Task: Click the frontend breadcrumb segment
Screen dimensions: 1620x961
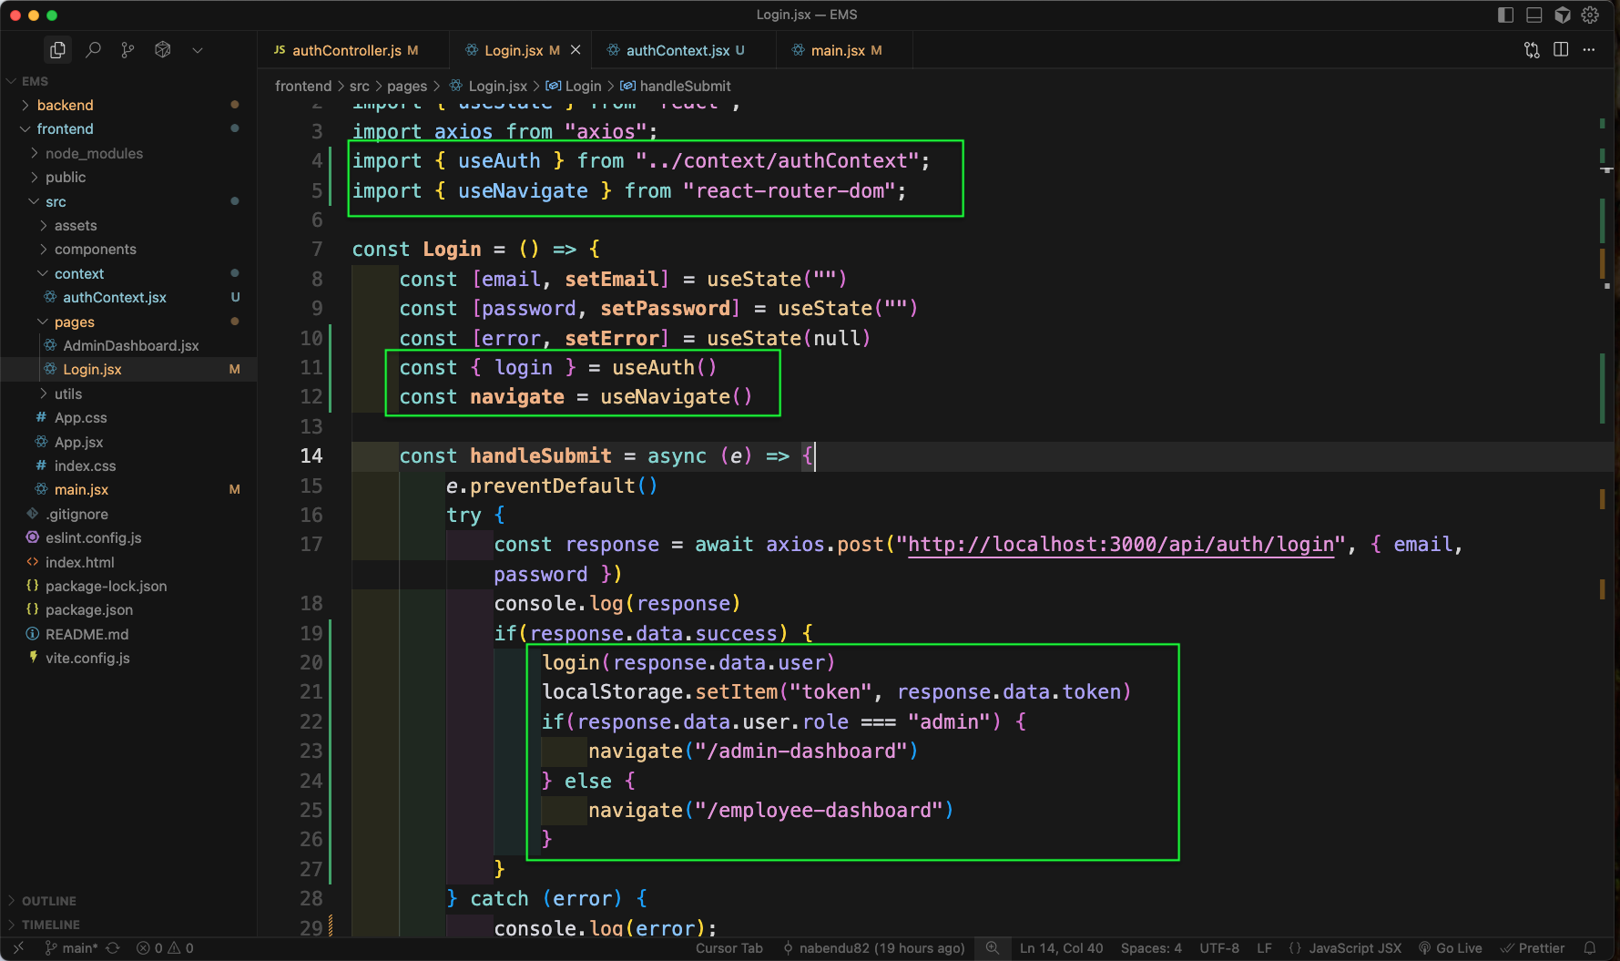Action: (303, 86)
